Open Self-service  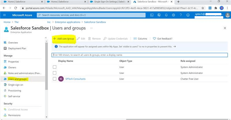(x=14, y=96)
